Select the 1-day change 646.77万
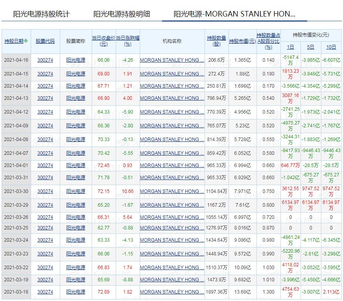The image size is (343, 301). [x=291, y=165]
